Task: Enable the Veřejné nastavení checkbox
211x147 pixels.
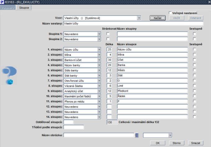Action: point(170,13)
